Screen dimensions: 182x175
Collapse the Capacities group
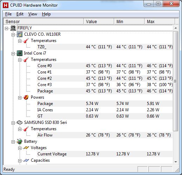click(20, 161)
